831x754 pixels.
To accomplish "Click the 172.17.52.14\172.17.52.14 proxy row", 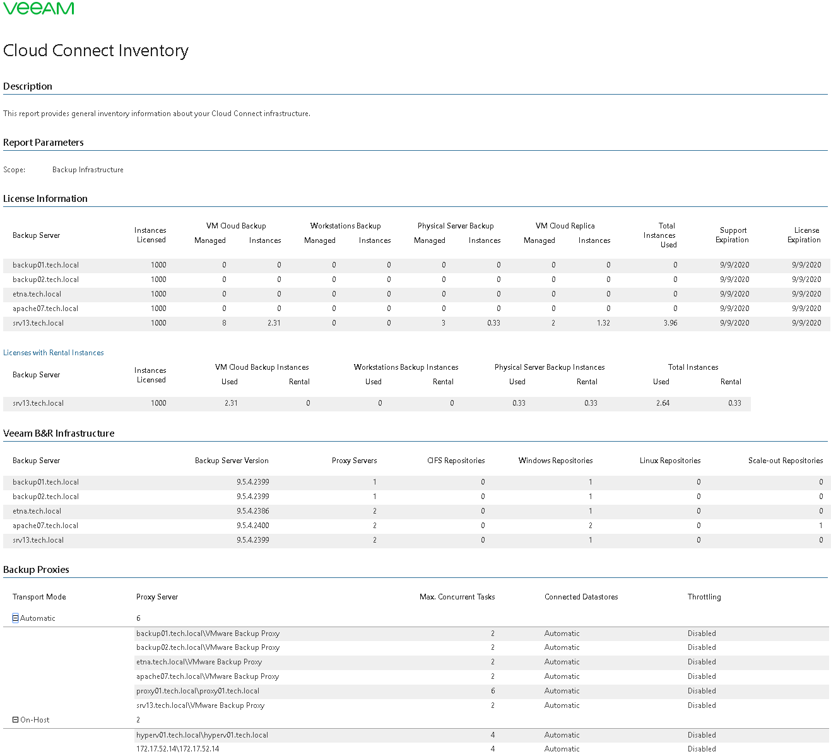I will (481, 748).
